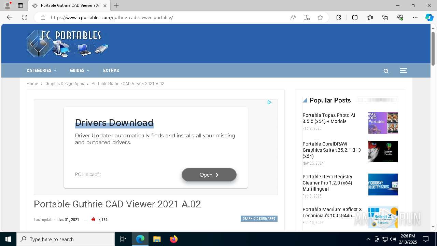Open Portable Revo Registry Cleaner Pro link
This screenshot has width=437, height=246.
point(327,183)
